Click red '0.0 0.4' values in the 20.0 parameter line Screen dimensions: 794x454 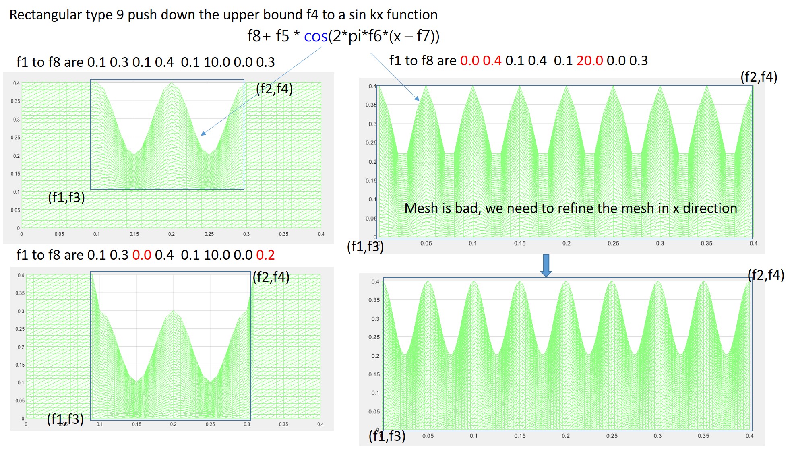[x=481, y=61]
